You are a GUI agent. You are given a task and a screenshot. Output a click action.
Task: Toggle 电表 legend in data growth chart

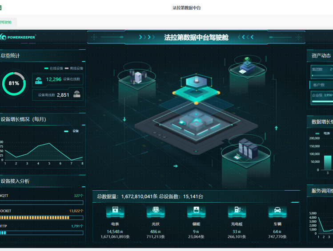[x=323, y=133]
